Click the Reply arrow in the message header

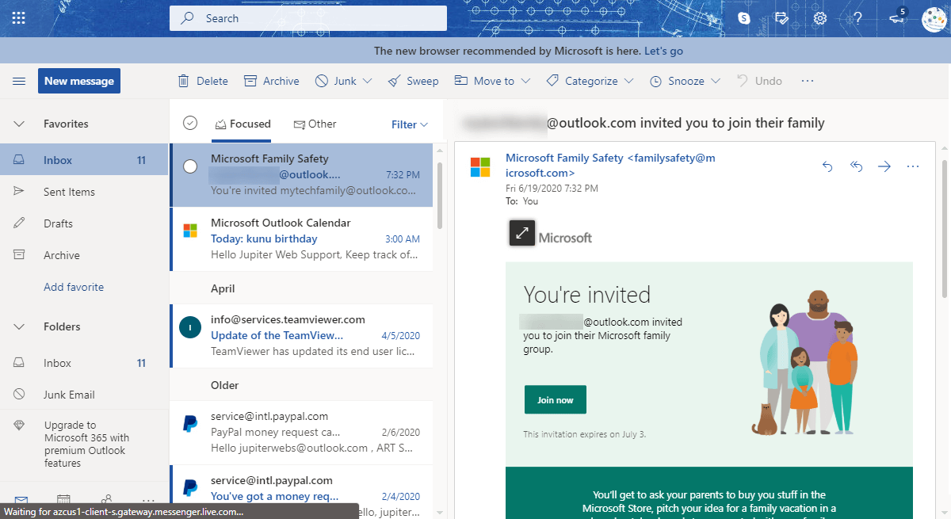(827, 166)
